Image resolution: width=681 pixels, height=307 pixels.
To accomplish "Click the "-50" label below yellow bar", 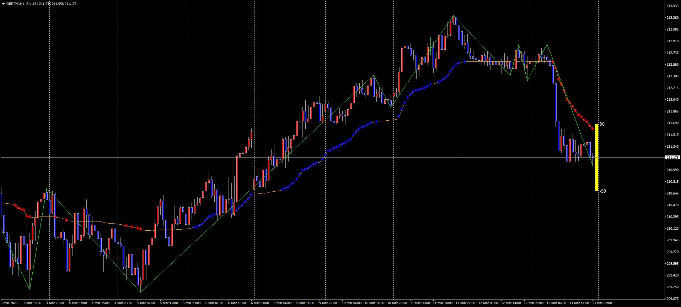I will pyautogui.click(x=602, y=191).
